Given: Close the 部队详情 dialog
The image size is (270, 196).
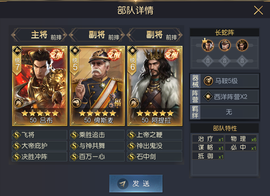Looking at the screenshot, I should click(258, 10).
